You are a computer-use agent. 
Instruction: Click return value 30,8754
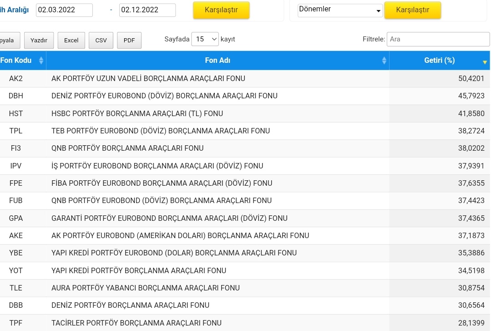pos(471,288)
